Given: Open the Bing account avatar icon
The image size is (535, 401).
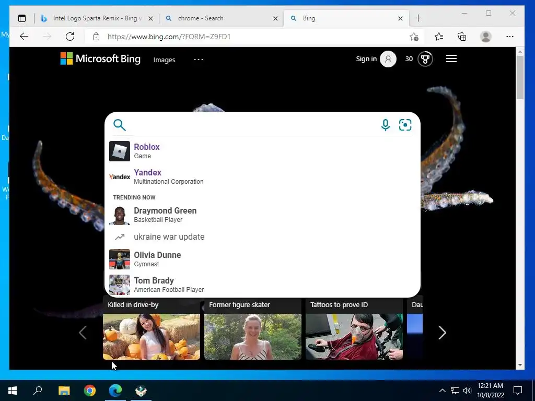Looking at the screenshot, I should tap(388, 58).
